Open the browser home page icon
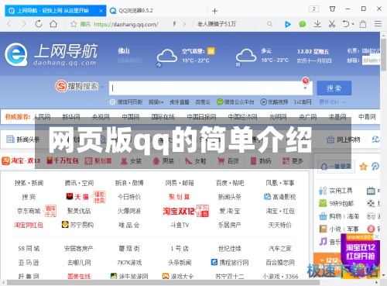The image size is (387, 286). [53, 24]
